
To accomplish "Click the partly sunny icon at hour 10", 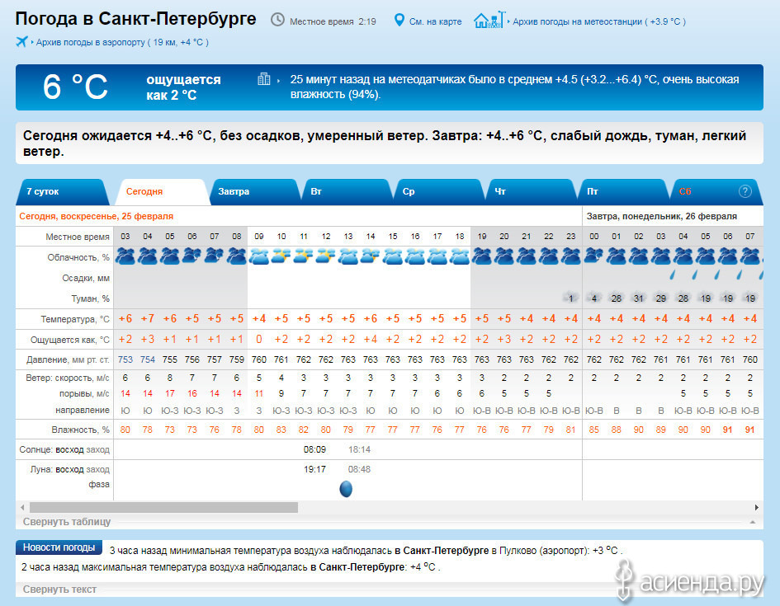I will 281,256.
